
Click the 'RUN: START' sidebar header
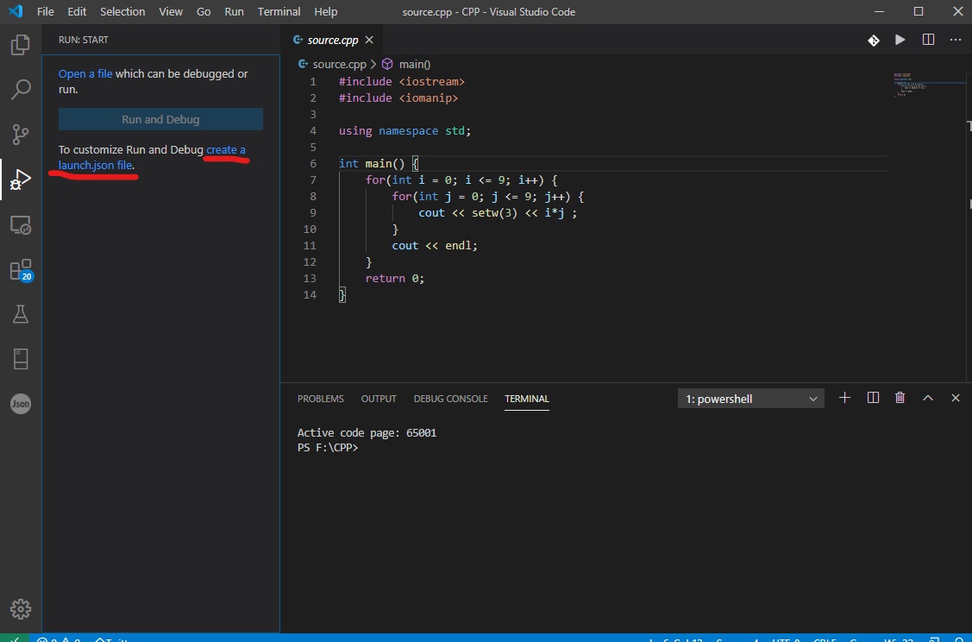pyautogui.click(x=83, y=40)
